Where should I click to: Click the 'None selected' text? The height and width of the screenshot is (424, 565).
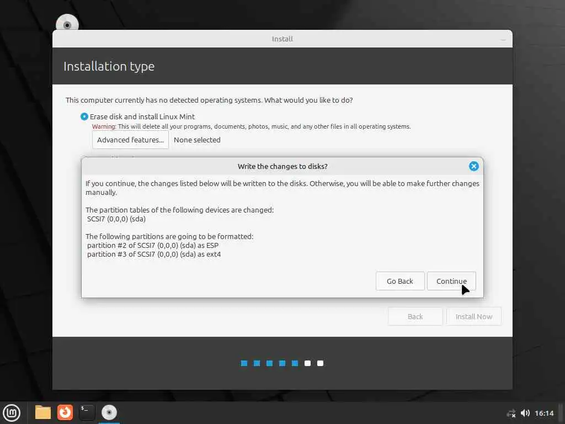click(197, 140)
